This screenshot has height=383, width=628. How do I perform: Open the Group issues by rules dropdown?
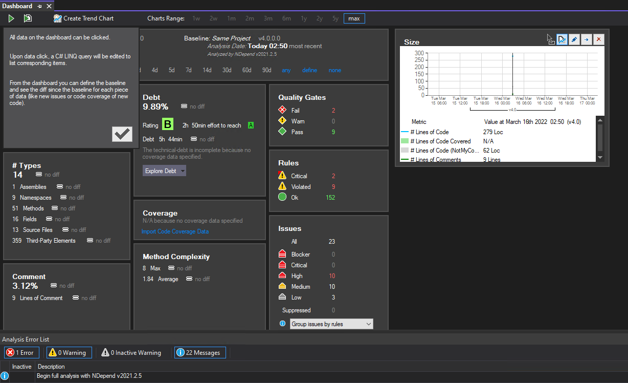click(331, 324)
